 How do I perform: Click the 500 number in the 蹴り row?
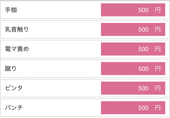coord(143,69)
